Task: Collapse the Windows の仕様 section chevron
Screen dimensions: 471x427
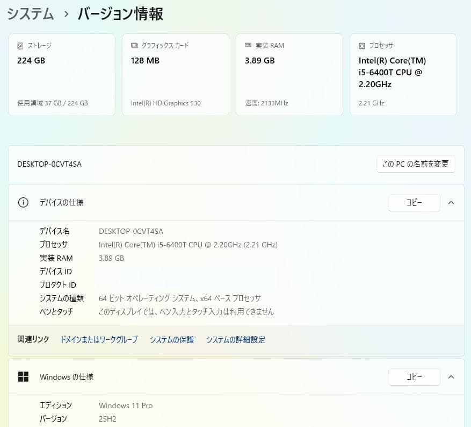Action: point(451,377)
